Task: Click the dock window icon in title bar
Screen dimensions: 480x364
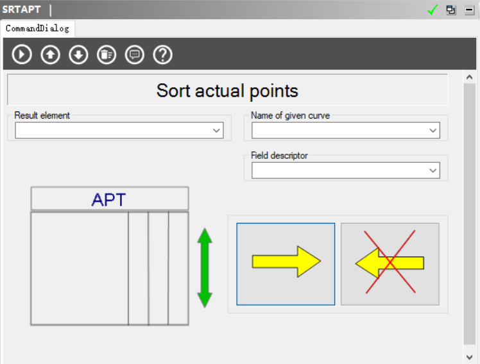Action: coord(451,10)
